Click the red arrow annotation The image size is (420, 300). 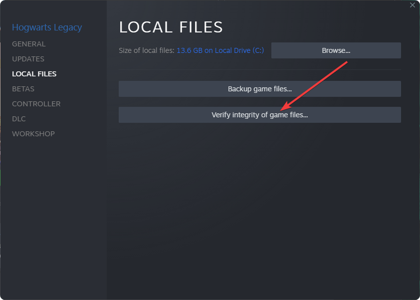[x=314, y=86]
